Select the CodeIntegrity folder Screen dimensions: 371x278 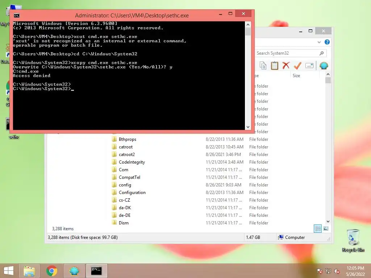(x=132, y=162)
